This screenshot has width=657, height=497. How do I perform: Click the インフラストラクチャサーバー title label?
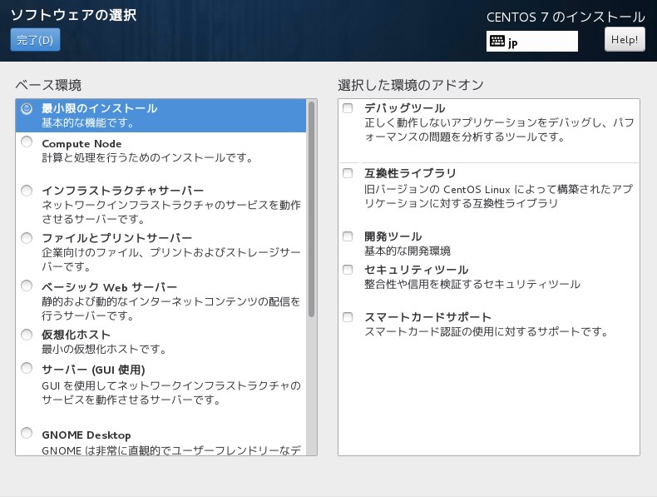click(x=123, y=191)
